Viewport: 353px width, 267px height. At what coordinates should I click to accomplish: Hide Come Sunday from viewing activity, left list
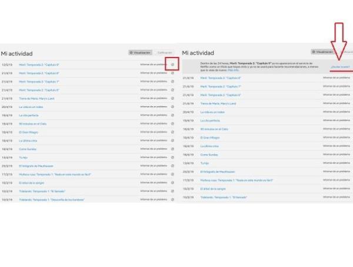pyautogui.click(x=172, y=149)
